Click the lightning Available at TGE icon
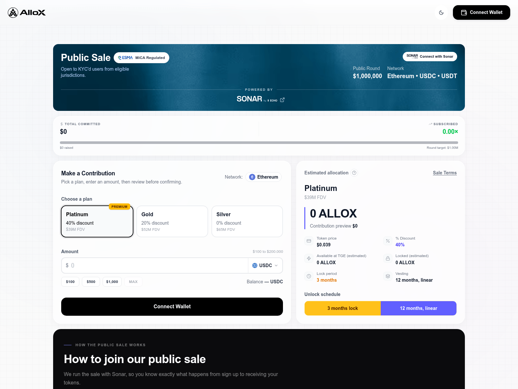Screen dimensions: 518x389 click(x=309, y=258)
